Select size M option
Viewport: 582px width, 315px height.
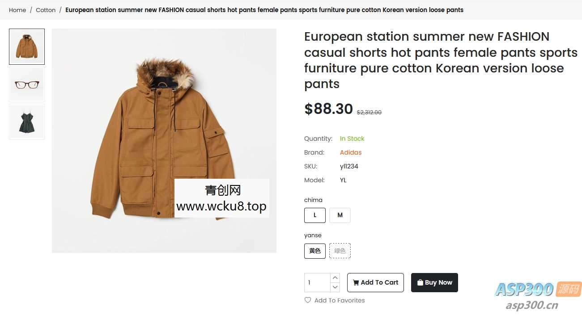click(340, 215)
